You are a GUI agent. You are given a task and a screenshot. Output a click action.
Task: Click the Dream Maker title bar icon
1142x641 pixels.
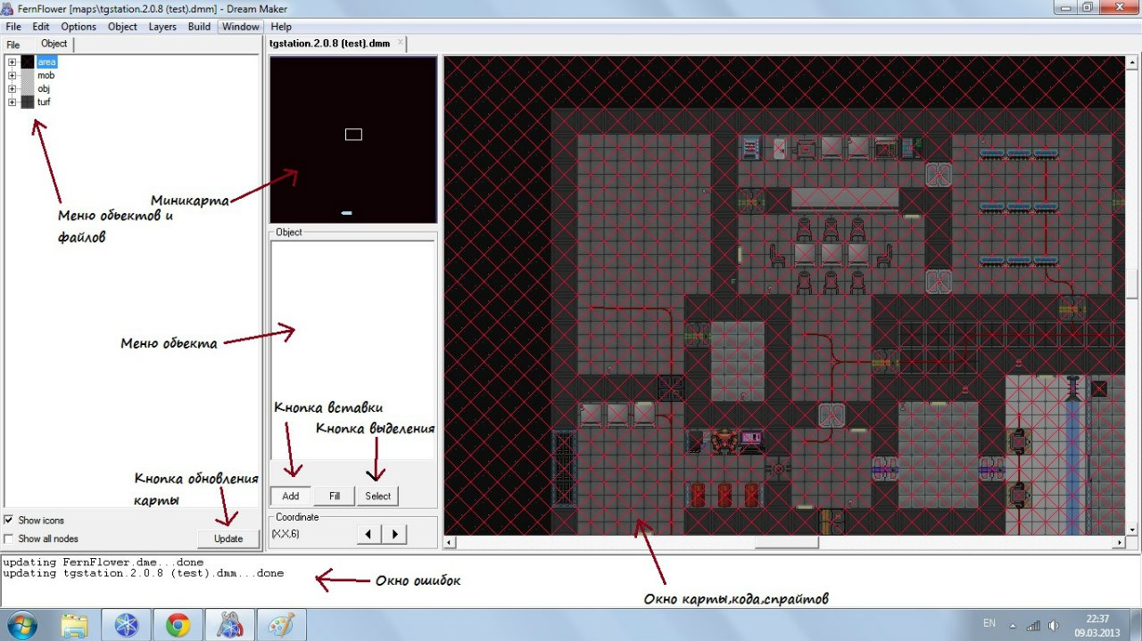click(8, 7)
